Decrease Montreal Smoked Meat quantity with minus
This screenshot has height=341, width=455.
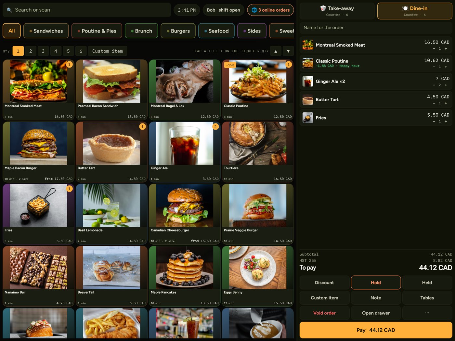point(434,49)
